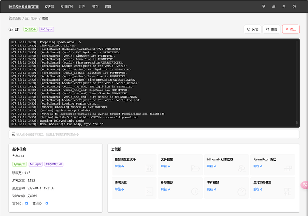308x216 pixels.
Task: Click the 'Enabling WorldGuard' log line
Action: click(66, 49)
